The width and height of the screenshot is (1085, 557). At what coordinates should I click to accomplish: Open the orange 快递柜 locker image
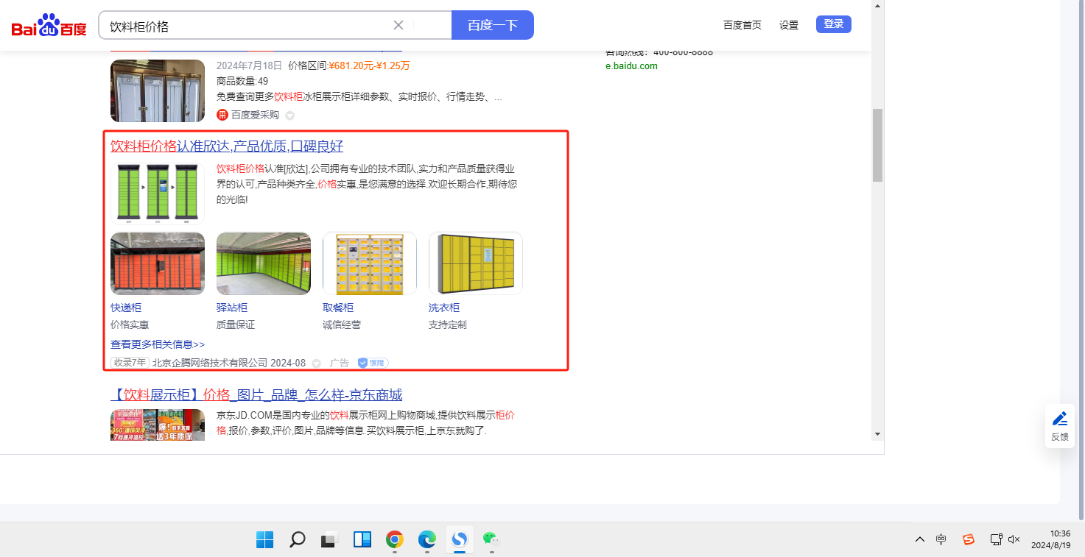[158, 263]
